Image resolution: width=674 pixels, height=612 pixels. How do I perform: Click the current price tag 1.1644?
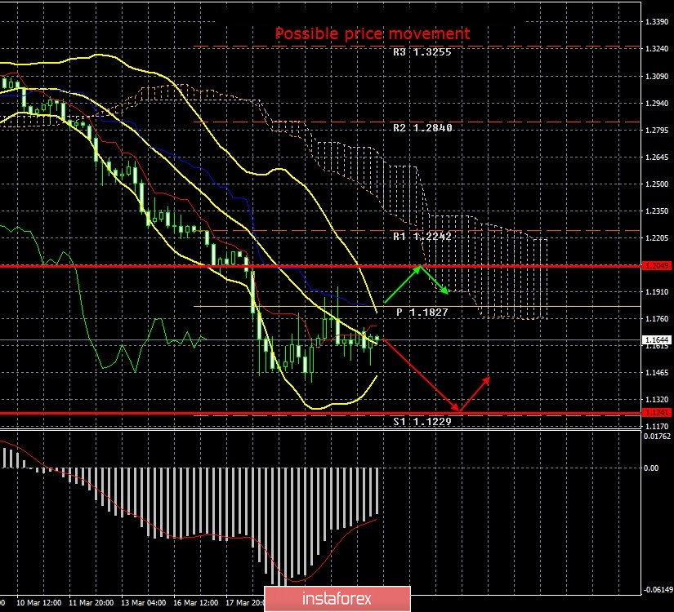point(657,339)
